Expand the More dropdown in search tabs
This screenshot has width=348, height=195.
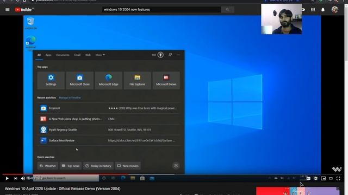tap(100, 55)
